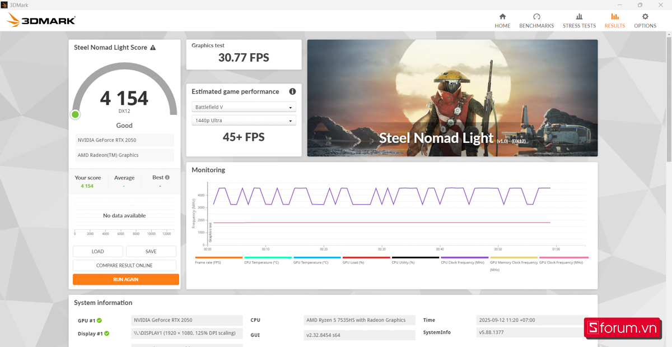Toggle GPU Temperature legend blue swatch
The width and height of the screenshot is (672, 347).
coord(317,257)
